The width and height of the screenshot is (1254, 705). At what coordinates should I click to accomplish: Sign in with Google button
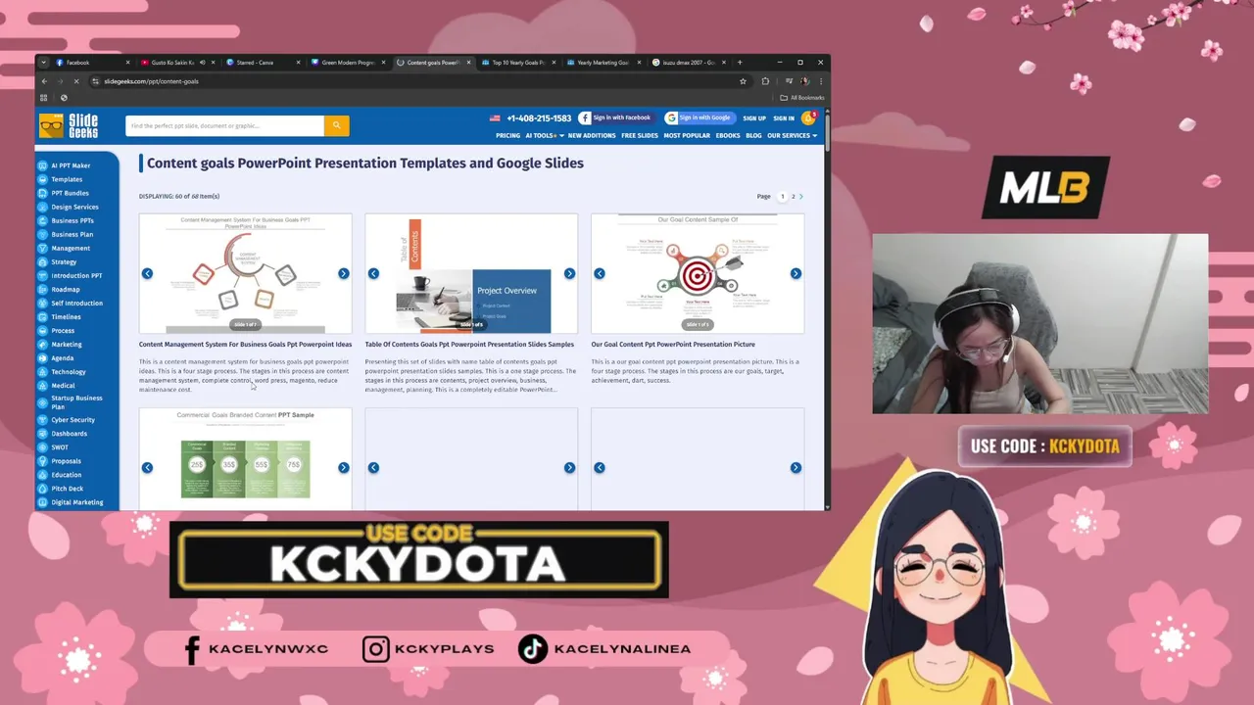[x=699, y=117]
